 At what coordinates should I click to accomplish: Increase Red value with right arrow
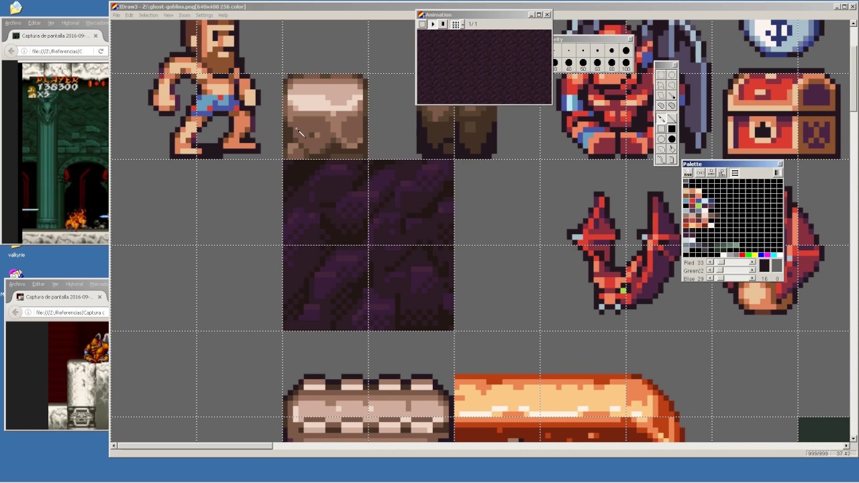[x=752, y=262]
